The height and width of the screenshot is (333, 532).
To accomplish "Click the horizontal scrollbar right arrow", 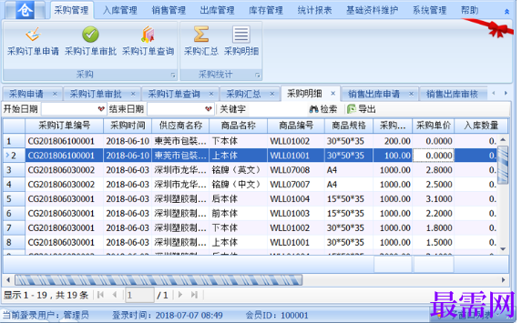I will click(503, 280).
